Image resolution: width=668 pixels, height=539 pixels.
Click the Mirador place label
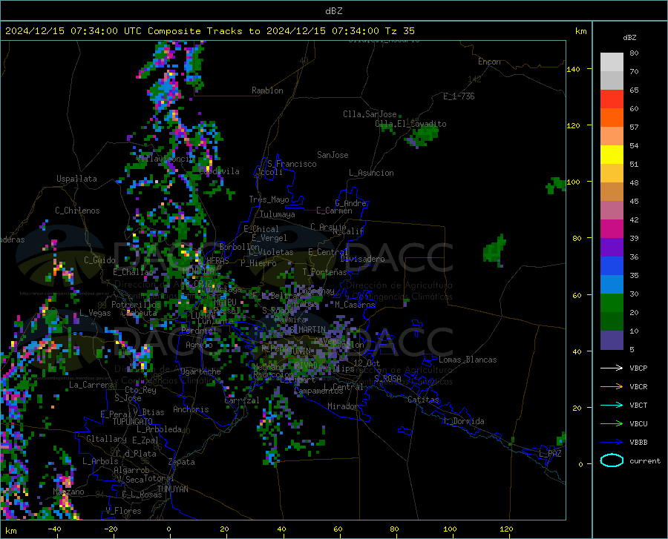[x=343, y=406]
